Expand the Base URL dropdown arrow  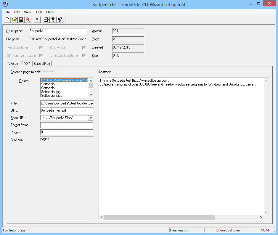91,118
